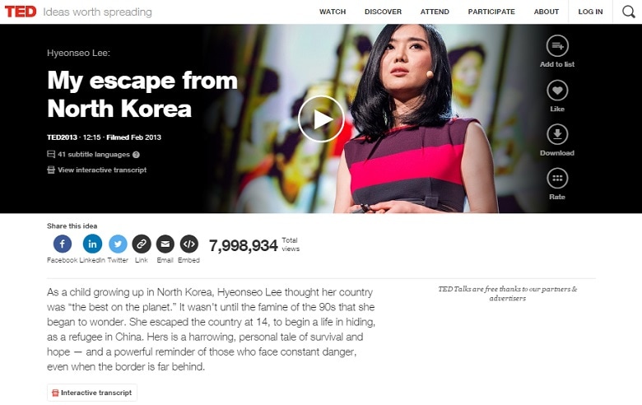The width and height of the screenshot is (642, 405).
Task: Get the Embed code
Action: (188, 244)
